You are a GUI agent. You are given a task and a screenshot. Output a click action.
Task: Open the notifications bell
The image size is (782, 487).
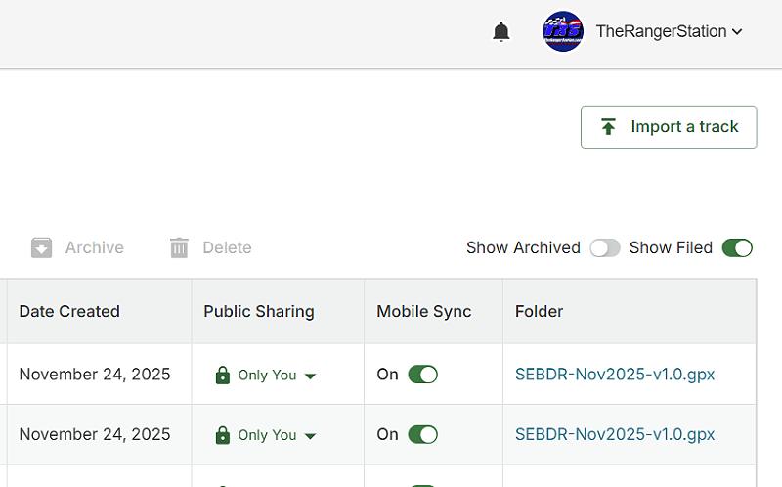pyautogui.click(x=501, y=32)
